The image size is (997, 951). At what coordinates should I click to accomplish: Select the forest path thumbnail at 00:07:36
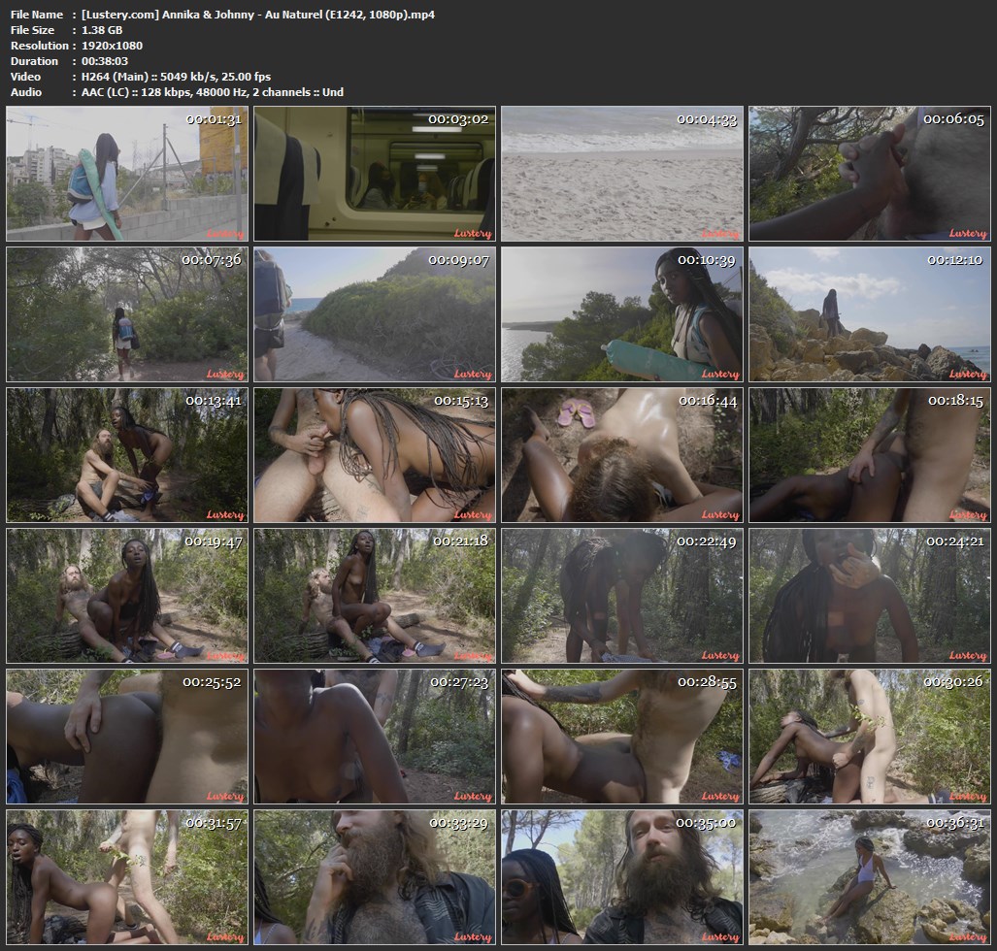click(127, 314)
